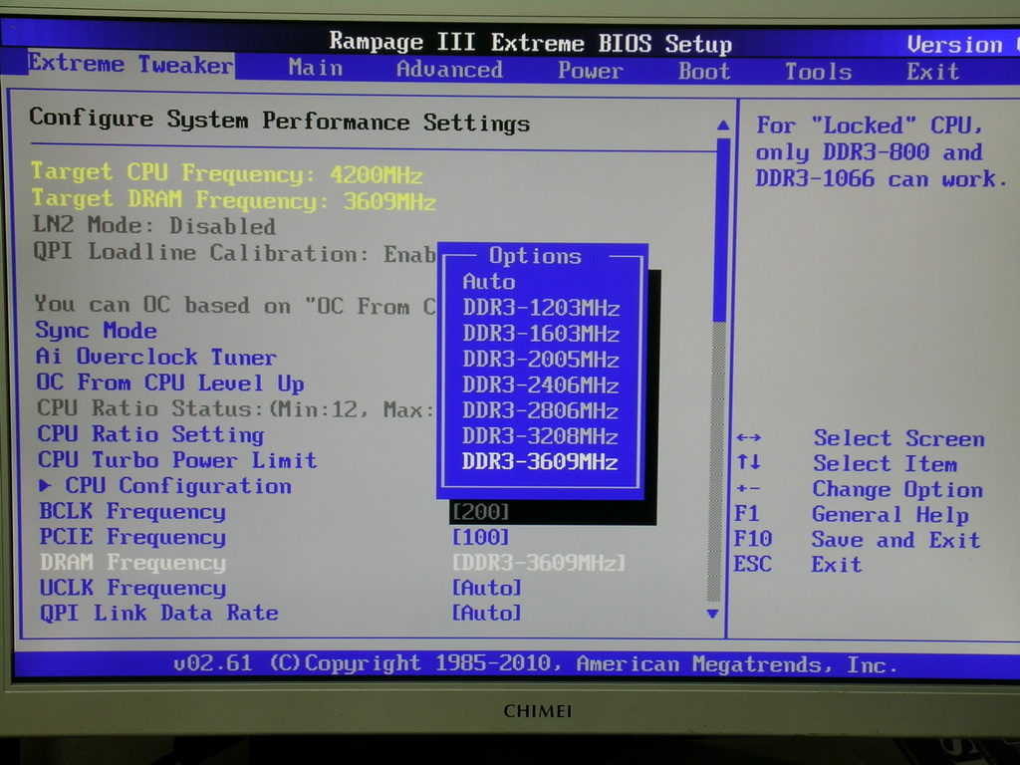The width and height of the screenshot is (1020, 765).
Task: Click the Change Option +- hint
Action: click(x=860, y=489)
